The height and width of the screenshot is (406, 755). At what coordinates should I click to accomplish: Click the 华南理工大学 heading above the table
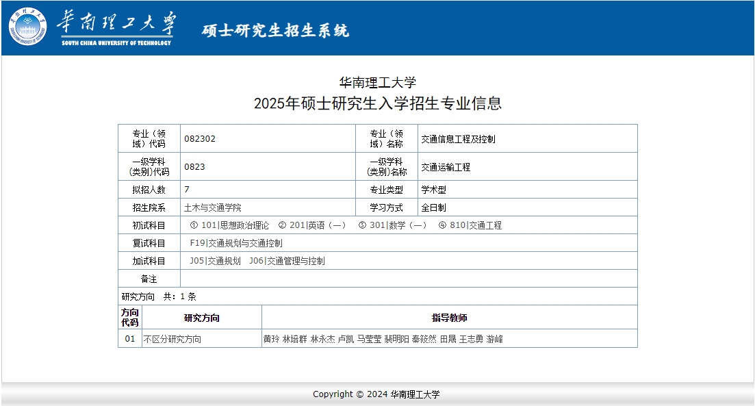(x=378, y=82)
